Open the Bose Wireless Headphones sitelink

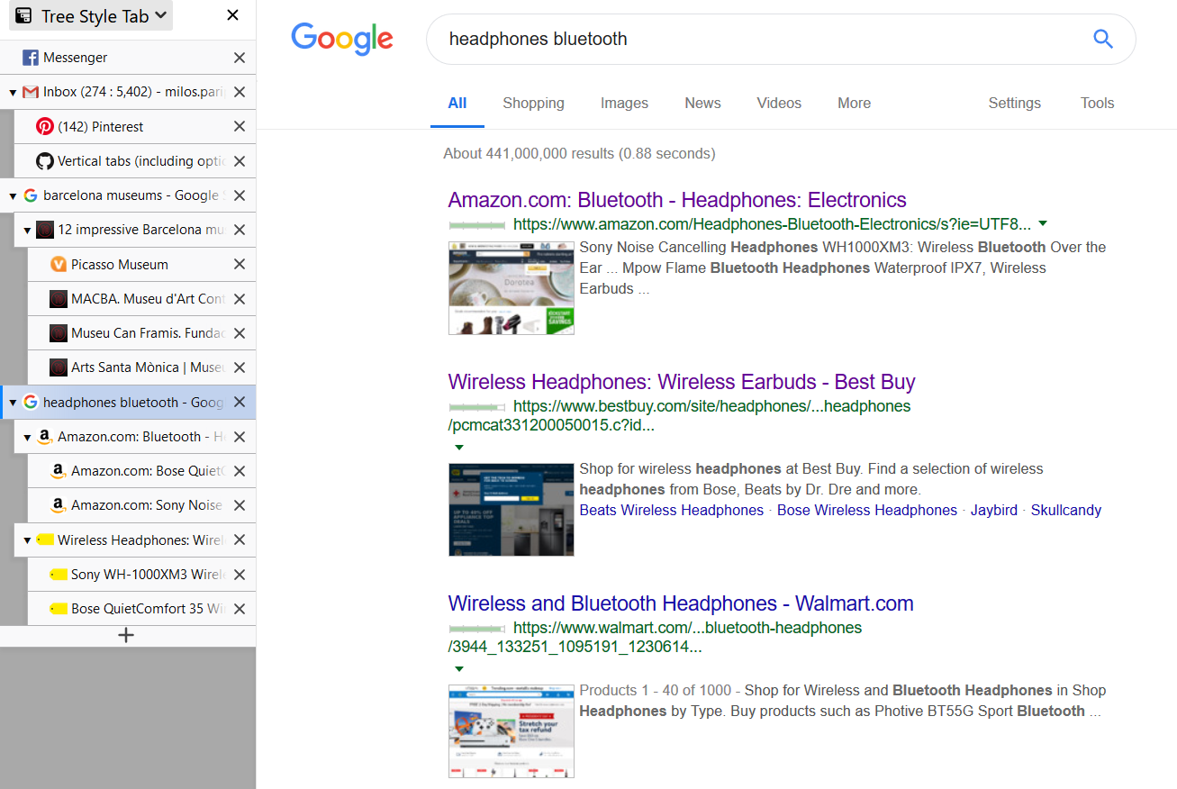(x=867, y=510)
